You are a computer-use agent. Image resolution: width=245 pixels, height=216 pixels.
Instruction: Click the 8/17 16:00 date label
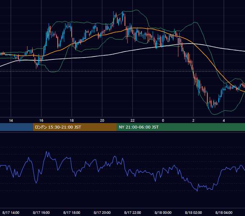pos(41,212)
